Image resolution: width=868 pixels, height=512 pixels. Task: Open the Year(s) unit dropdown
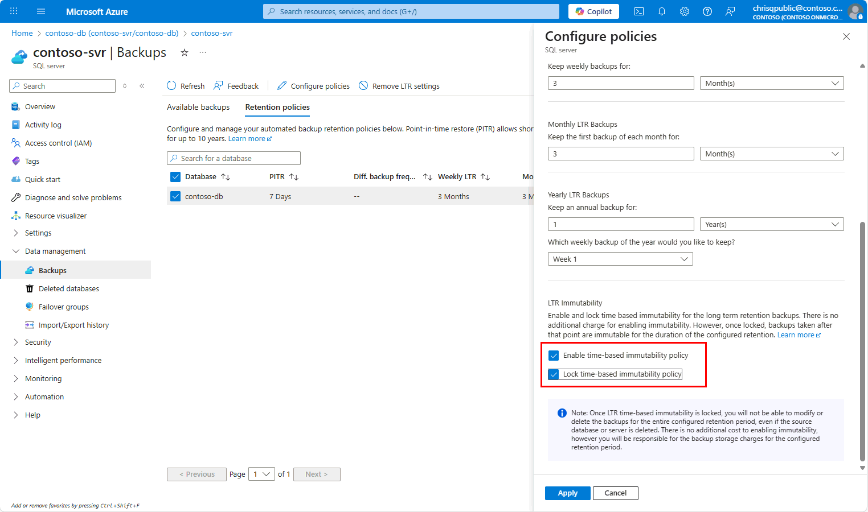tap(772, 224)
